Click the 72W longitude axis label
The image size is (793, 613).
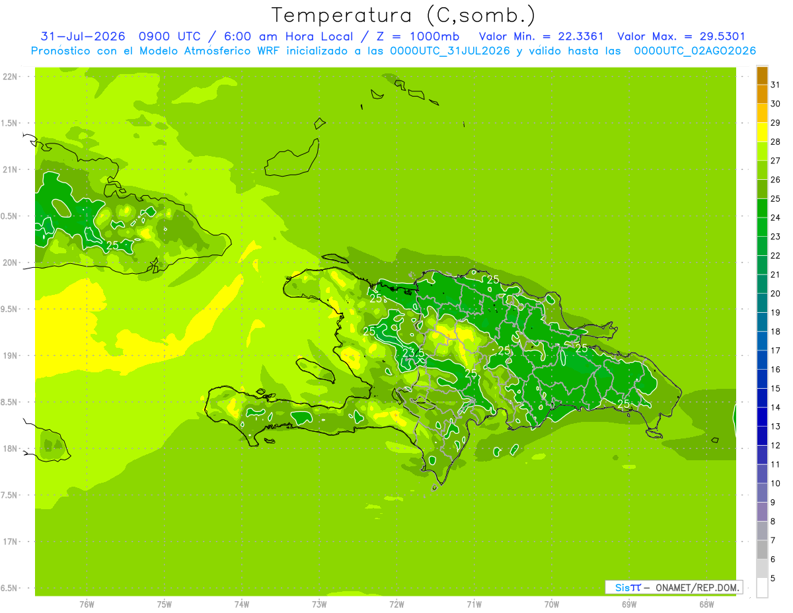[397, 604]
